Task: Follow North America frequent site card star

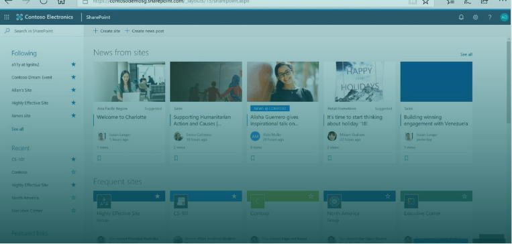Action: [388, 196]
